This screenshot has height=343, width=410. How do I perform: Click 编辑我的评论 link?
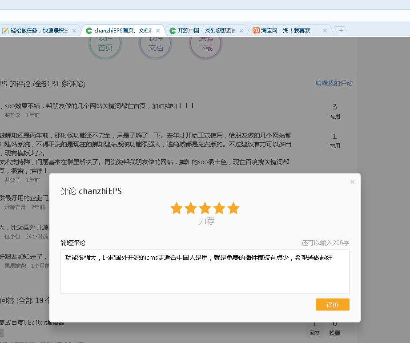pyautogui.click(x=334, y=83)
